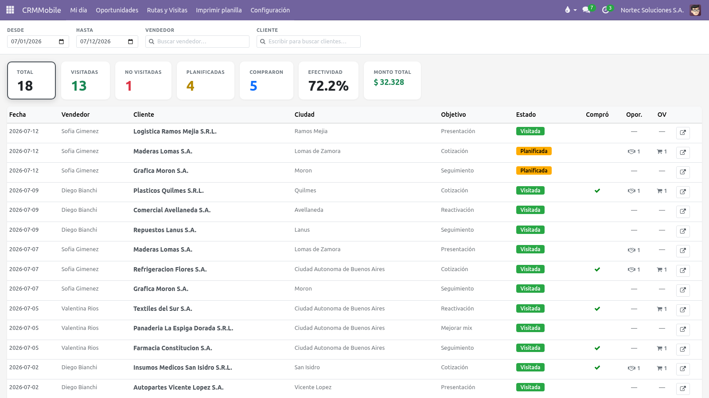Click Mejorar mix objective cell
This screenshot has width=709, height=398.
tap(456, 328)
